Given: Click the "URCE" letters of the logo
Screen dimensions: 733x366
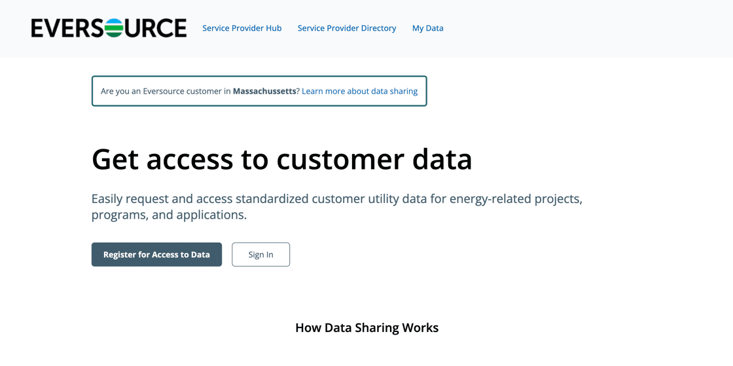Looking at the screenshot, I should click(x=155, y=28).
